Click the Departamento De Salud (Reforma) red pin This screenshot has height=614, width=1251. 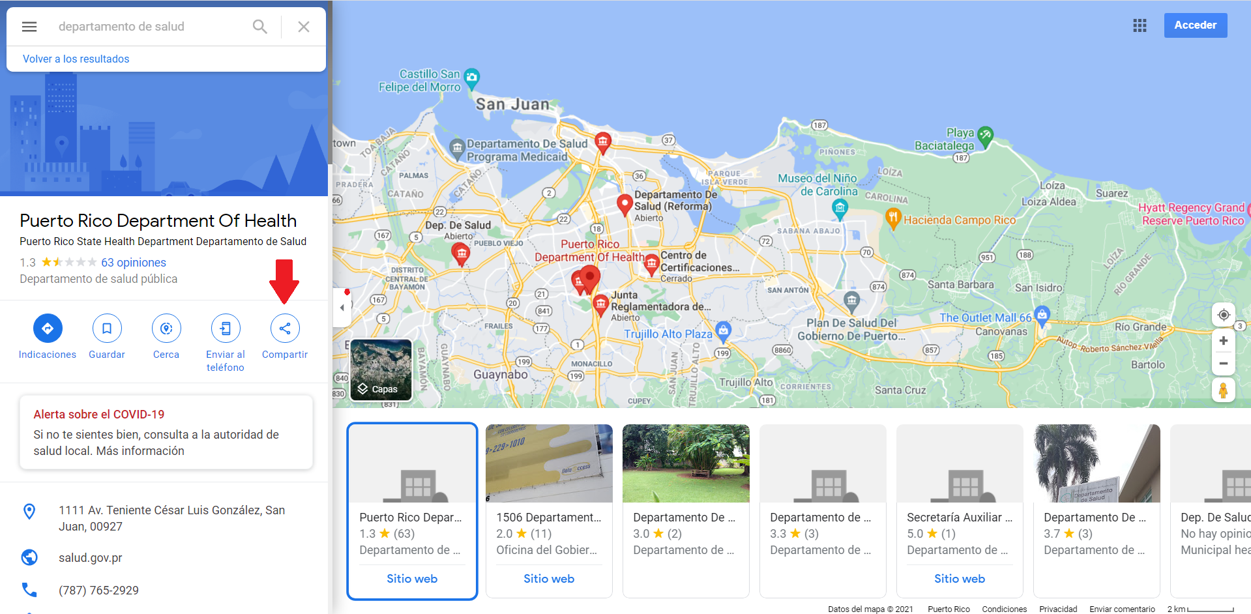click(x=625, y=205)
